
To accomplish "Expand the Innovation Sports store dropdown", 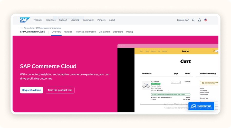I will (x=167, y=98).
